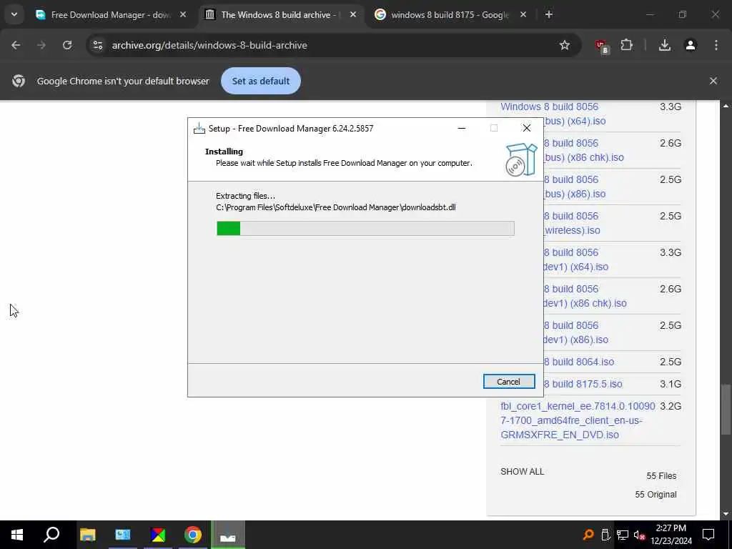Click the orange search tray icon
The width and height of the screenshot is (732, 549).
[x=588, y=535]
